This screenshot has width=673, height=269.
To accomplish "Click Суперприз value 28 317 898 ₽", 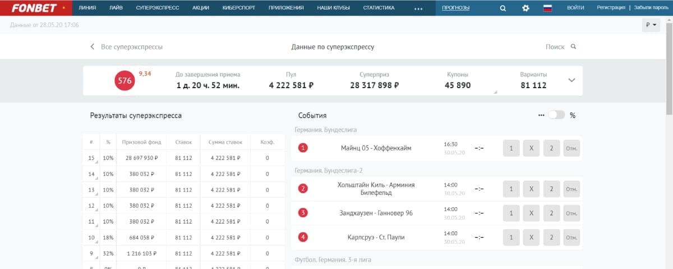I will click(x=375, y=85).
